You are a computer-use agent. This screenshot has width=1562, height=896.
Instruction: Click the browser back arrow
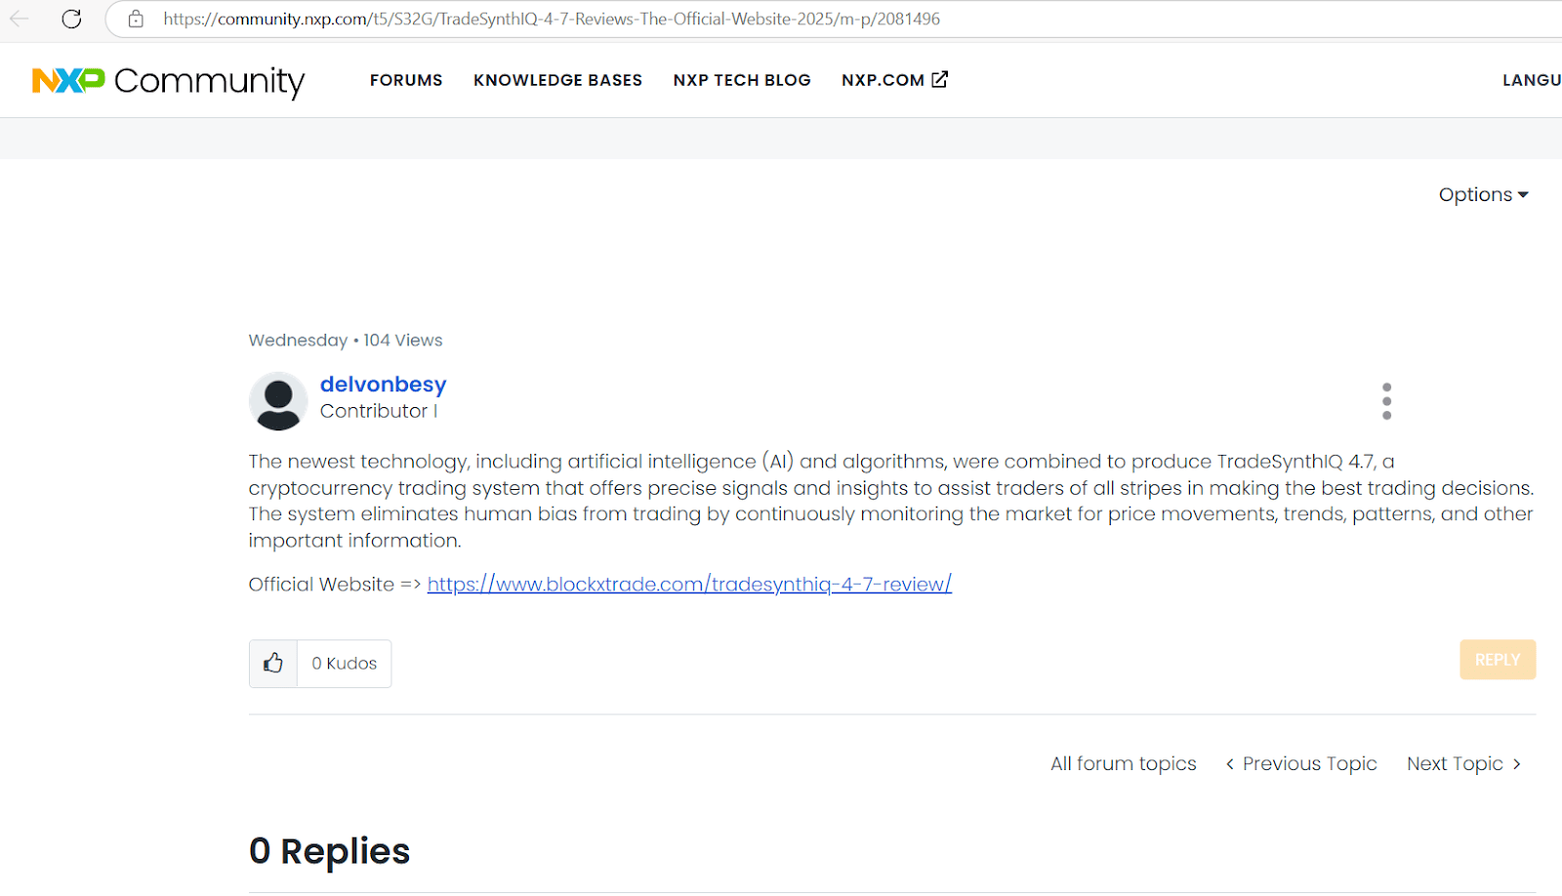[19, 18]
